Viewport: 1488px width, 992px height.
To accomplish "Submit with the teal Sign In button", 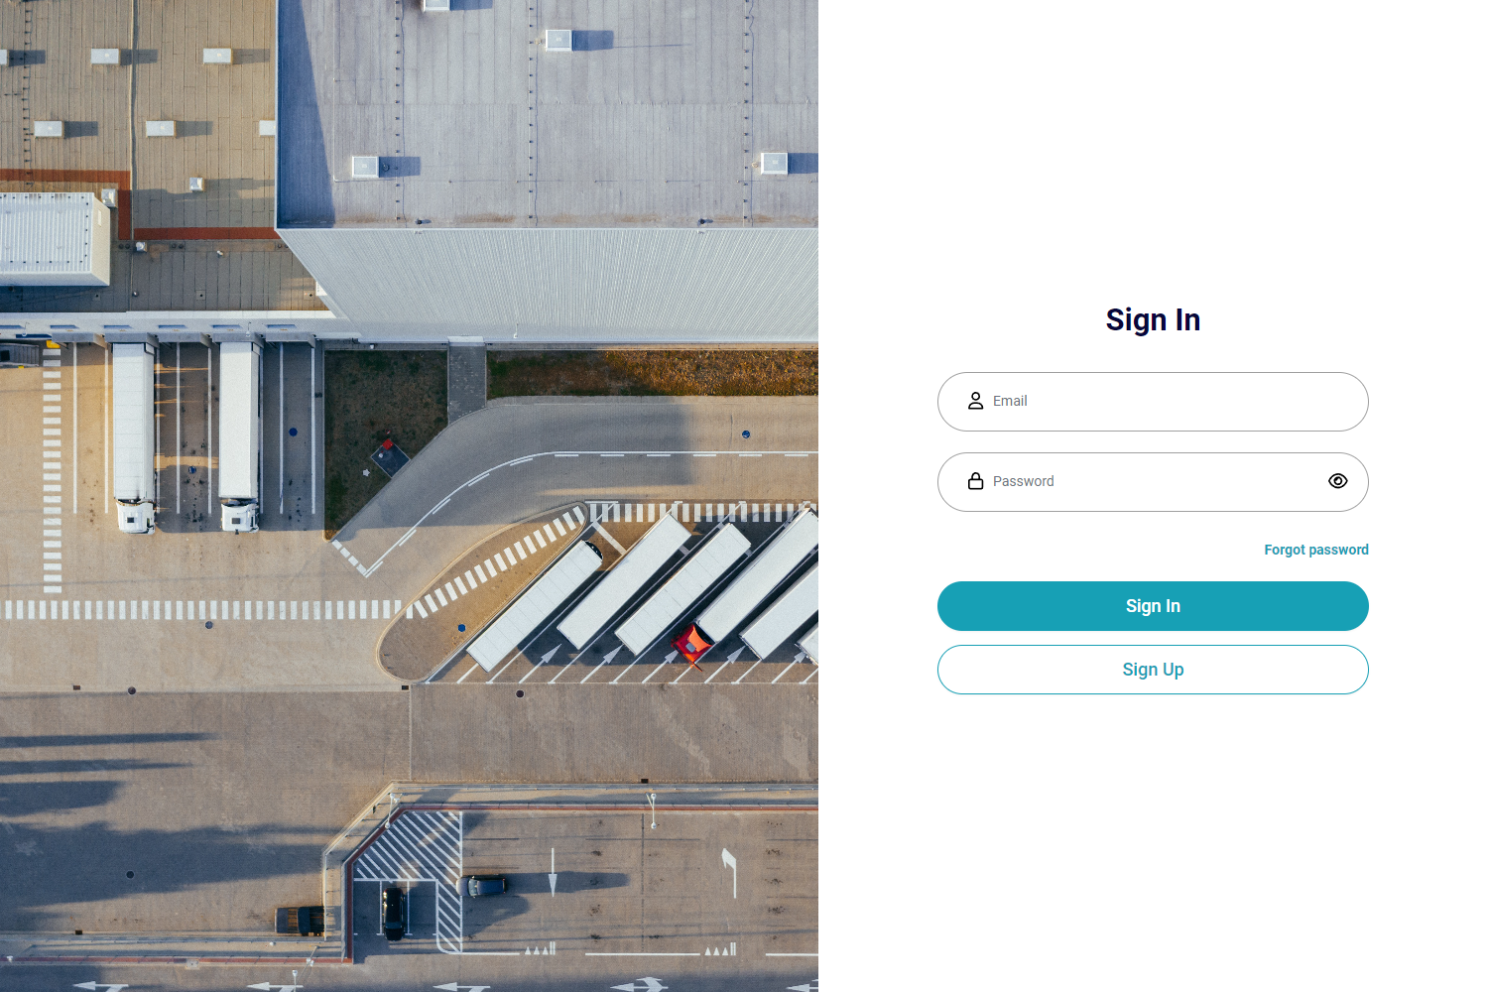I will click(x=1153, y=606).
